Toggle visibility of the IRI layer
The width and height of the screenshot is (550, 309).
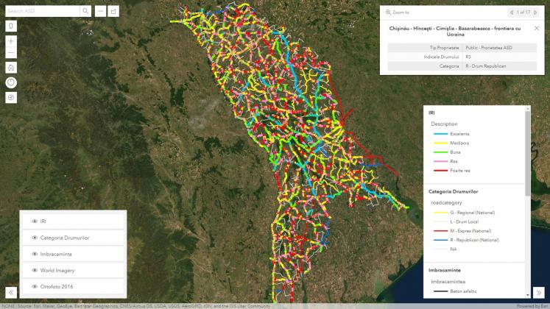35,221
